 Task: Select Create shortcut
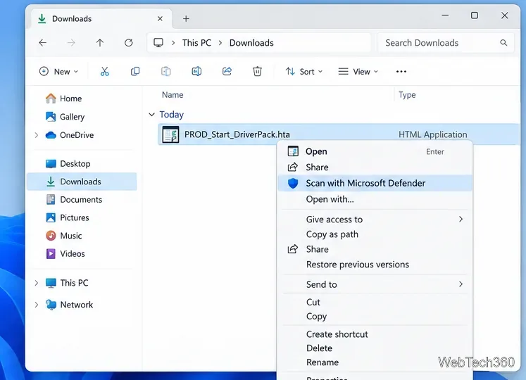click(x=375, y=334)
